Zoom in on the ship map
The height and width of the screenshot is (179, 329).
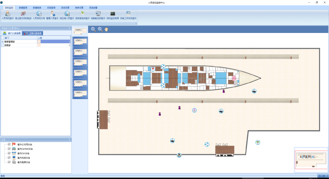click(93, 29)
